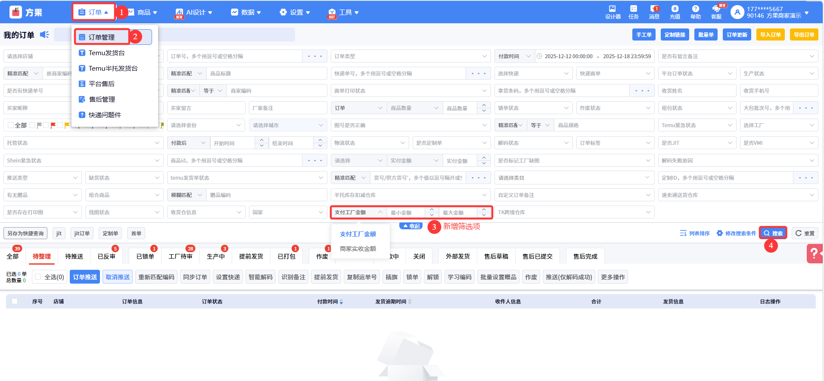824x381 pixels.
Task: Click the 重置 reset button
Action: click(x=805, y=233)
